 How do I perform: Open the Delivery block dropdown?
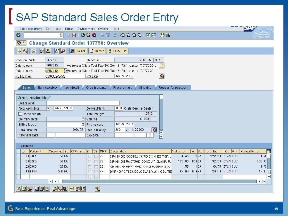coord(83,119)
